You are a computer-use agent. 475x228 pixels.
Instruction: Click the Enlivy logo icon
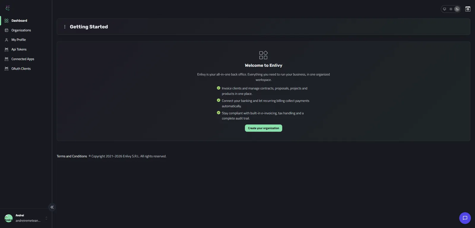point(7,8)
